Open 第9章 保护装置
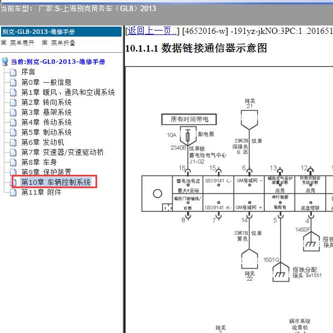The width and height of the screenshot is (333, 333). click(46, 171)
